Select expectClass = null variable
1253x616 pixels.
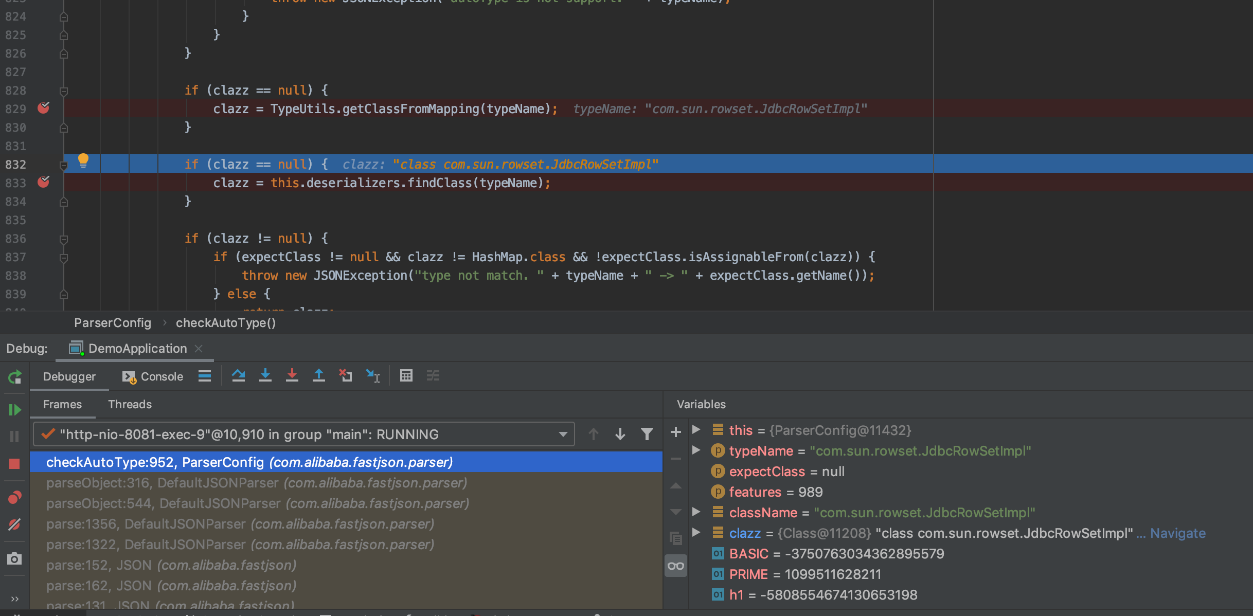[x=970, y=472]
